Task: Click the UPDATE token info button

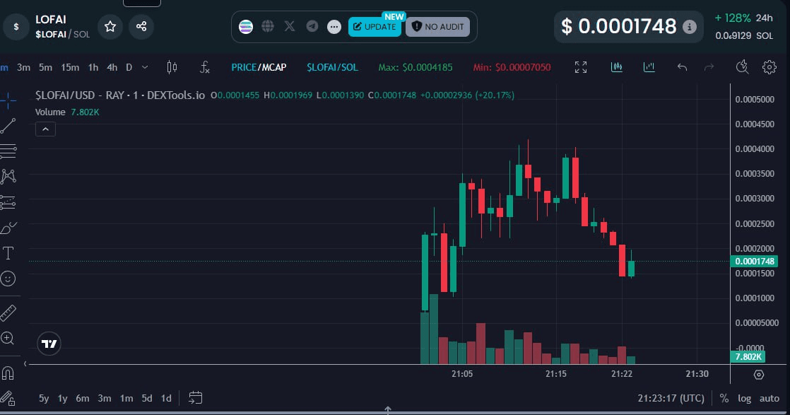Action: [x=375, y=27]
